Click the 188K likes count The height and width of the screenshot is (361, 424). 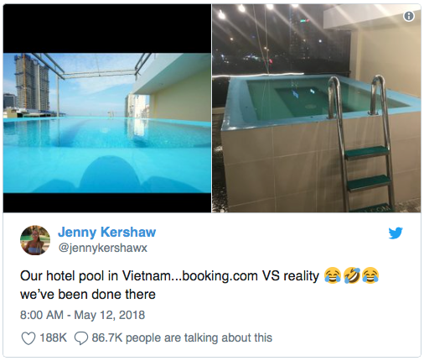click(x=53, y=337)
